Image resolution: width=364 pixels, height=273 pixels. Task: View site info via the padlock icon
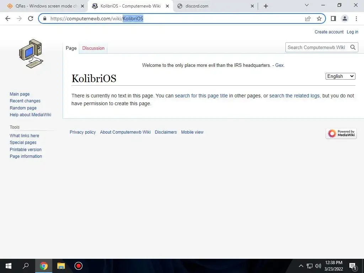pyautogui.click(x=45, y=18)
